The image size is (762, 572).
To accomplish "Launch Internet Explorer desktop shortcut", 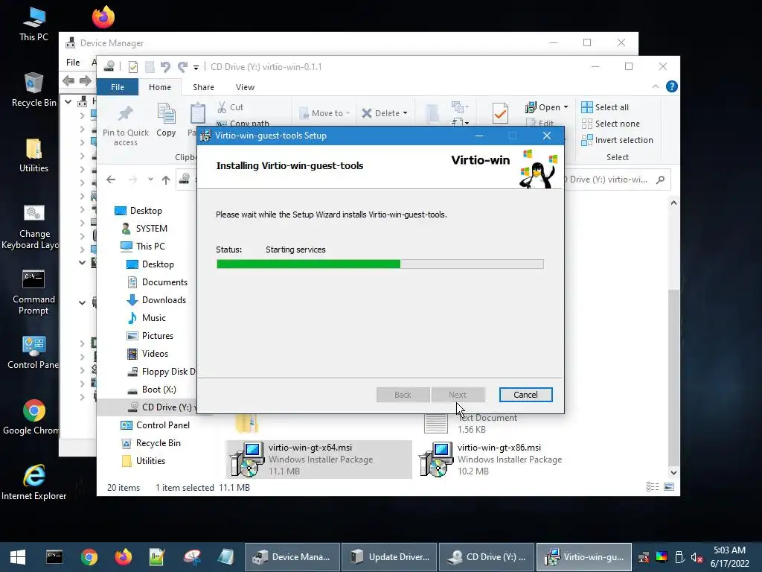I will coord(33,483).
